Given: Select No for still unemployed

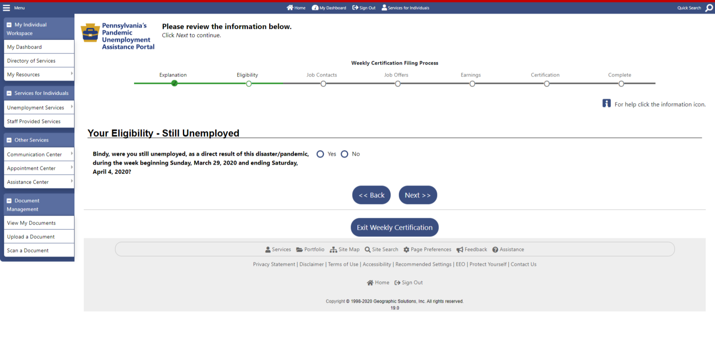Looking at the screenshot, I should coord(344,154).
